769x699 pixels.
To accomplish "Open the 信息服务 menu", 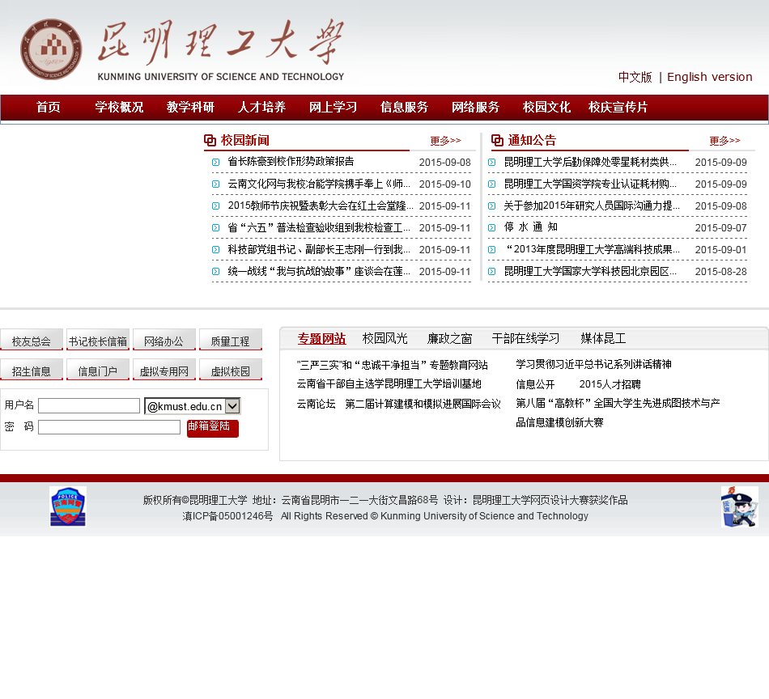I will pos(404,107).
